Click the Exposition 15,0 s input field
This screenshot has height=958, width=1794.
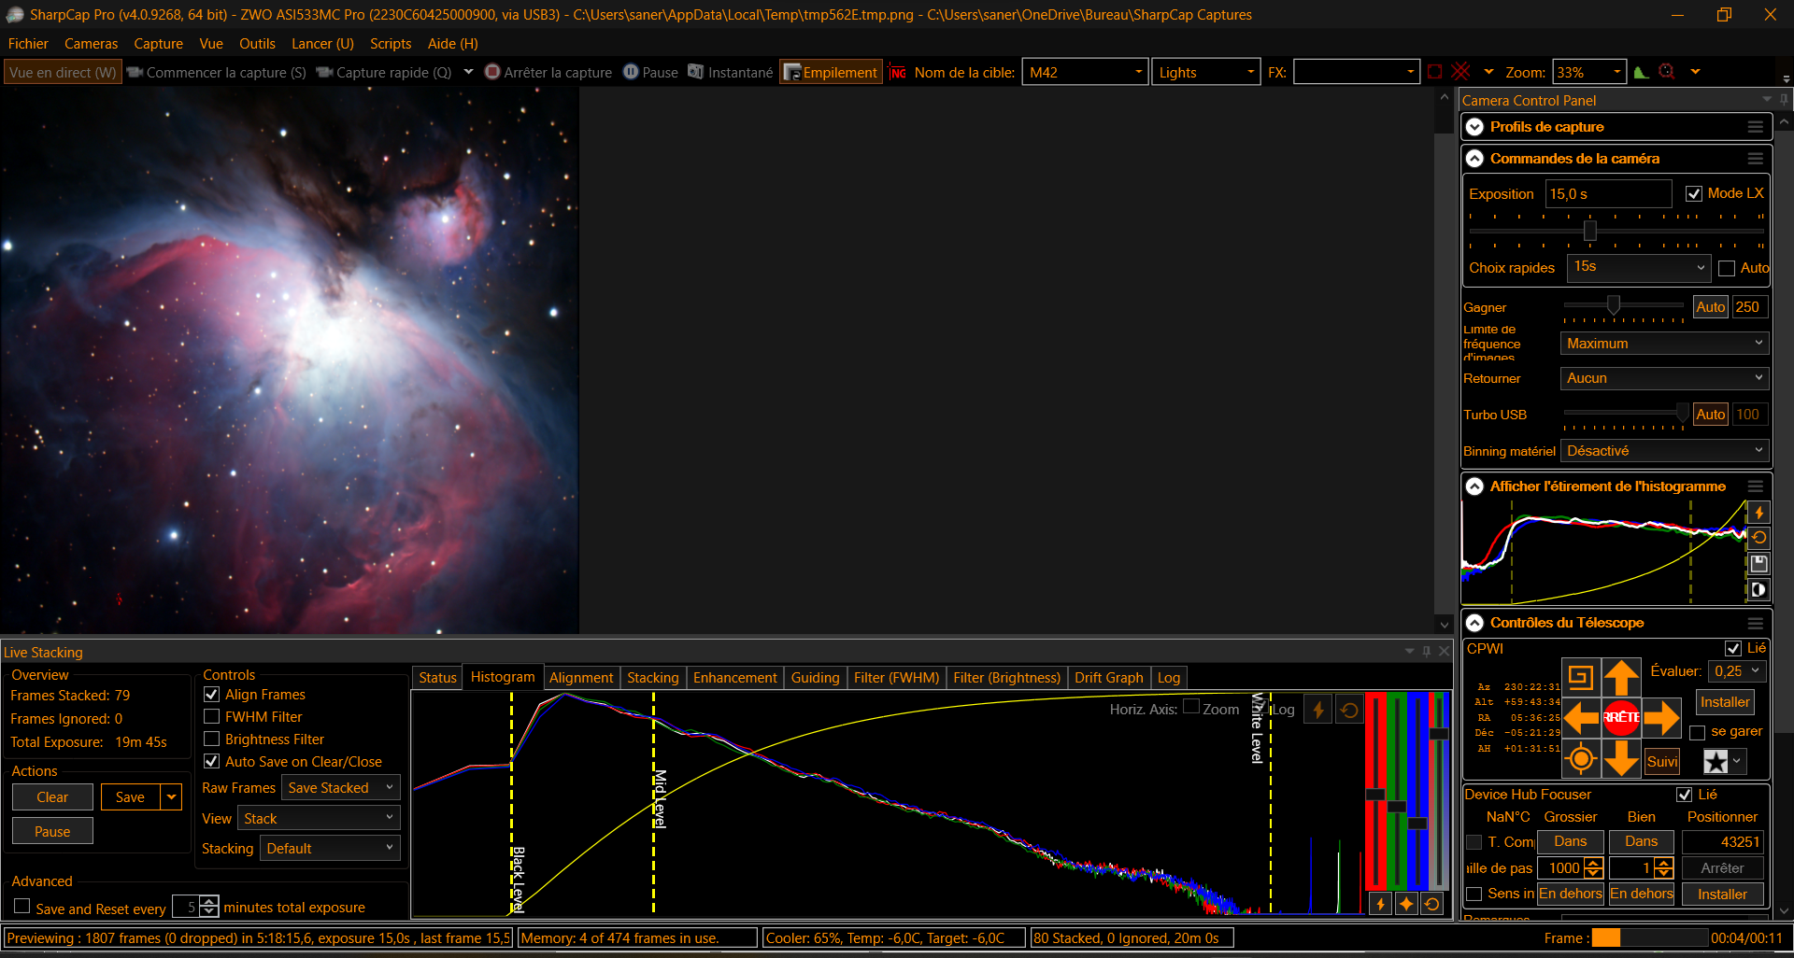[x=1608, y=193]
